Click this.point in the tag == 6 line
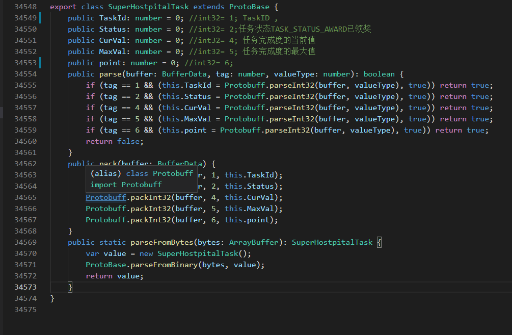The image size is (512, 335). (184, 130)
